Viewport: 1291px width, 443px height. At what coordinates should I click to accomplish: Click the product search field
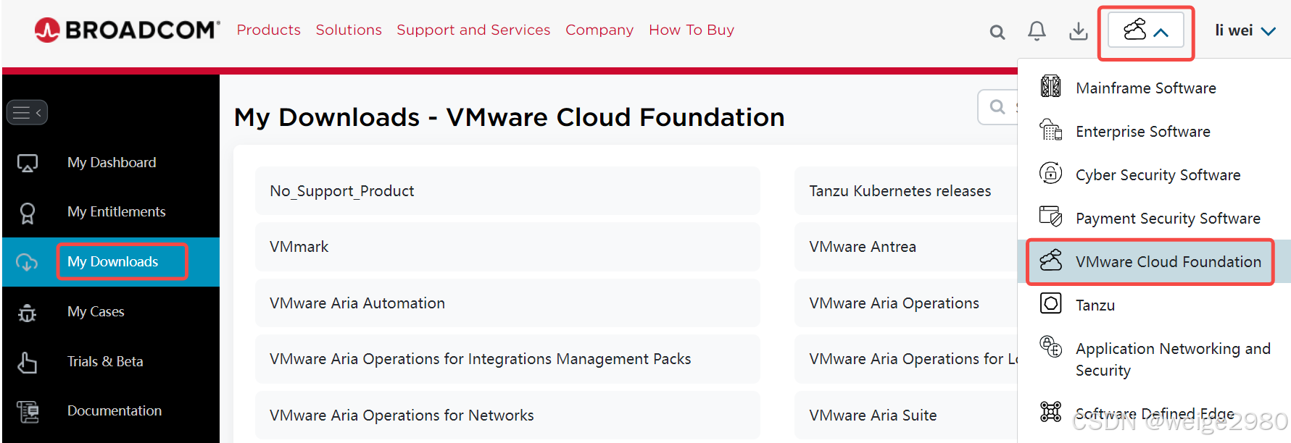[x=998, y=107]
